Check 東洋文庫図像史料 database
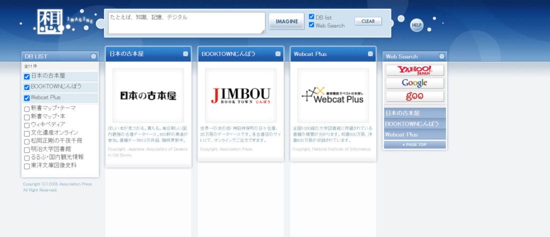The image size is (550, 237). click(x=26, y=166)
